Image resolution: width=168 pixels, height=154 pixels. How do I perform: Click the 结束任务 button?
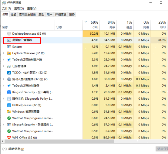(162, 149)
